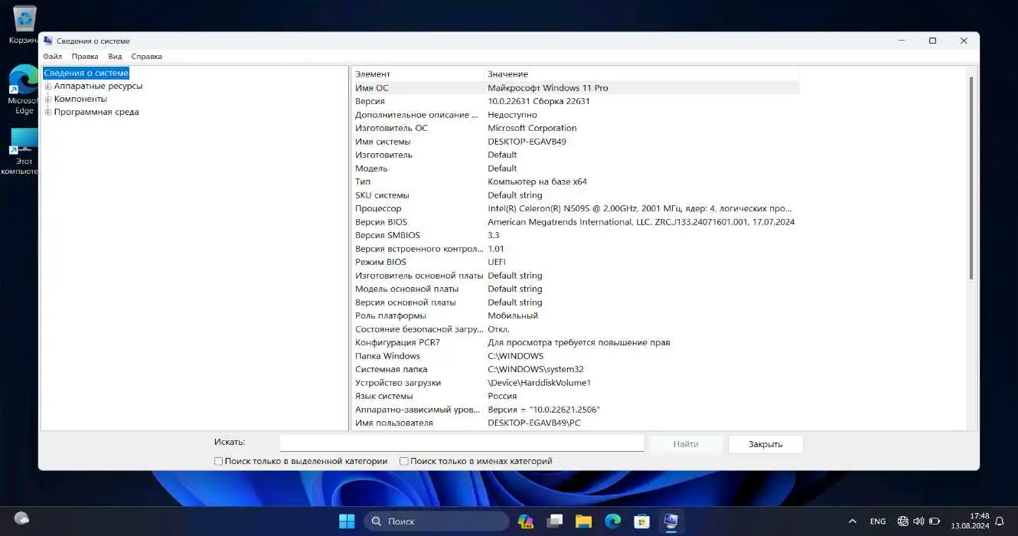Focus the Искать search input field
Viewport: 1018px width, 536px height.
[462, 443]
